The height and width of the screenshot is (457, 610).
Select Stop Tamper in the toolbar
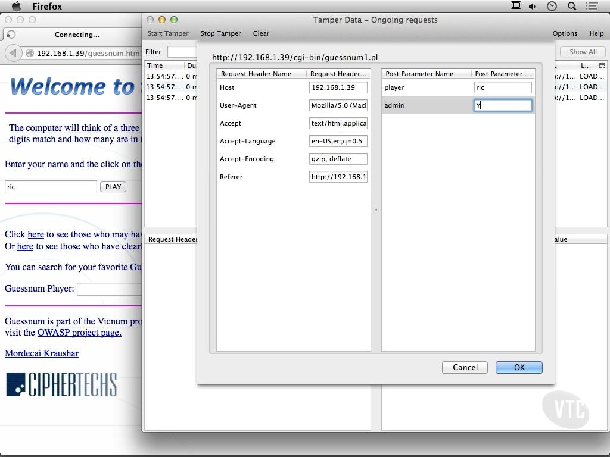[220, 33]
